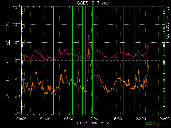
Task: Click the 10^-7 y-axis tick label
Action: tap(17, 79)
